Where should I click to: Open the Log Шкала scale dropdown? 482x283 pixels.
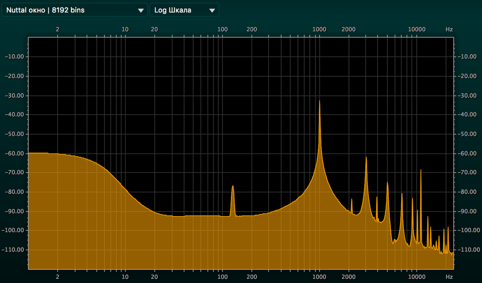[184, 10]
